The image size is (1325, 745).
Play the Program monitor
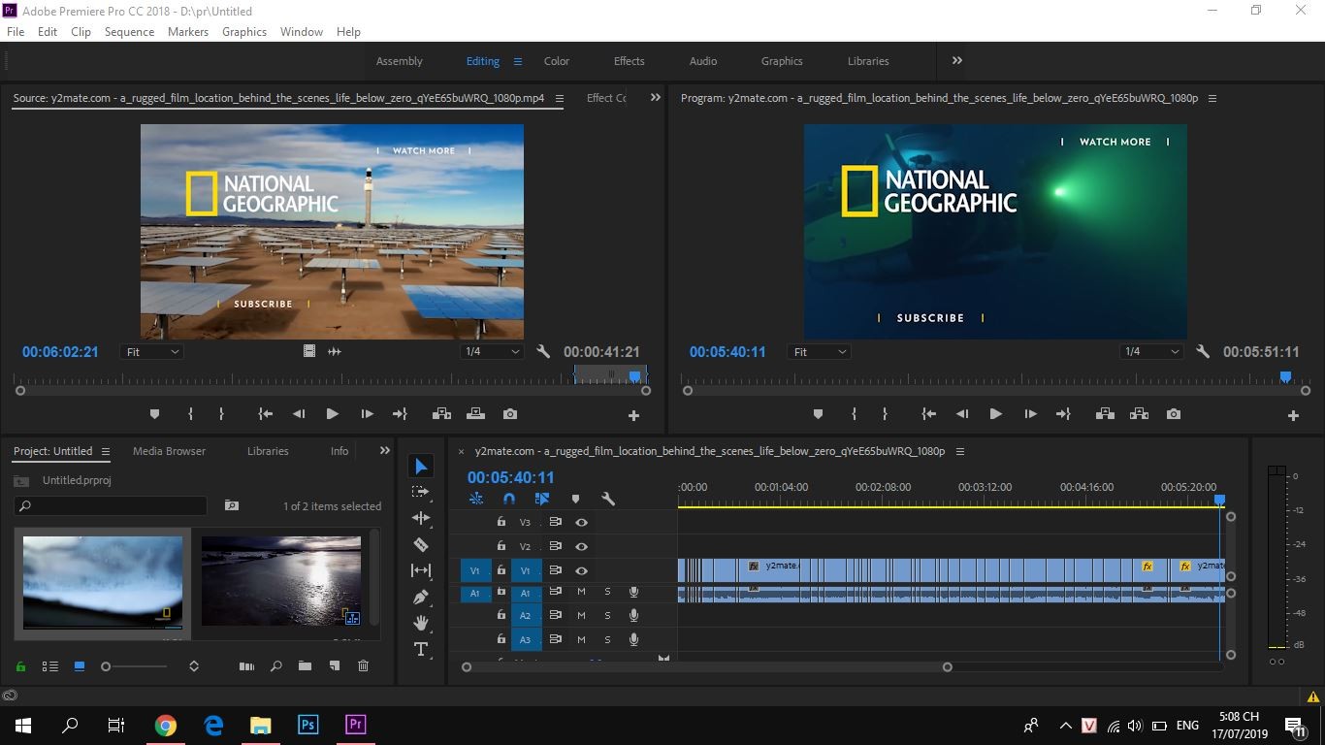pos(995,414)
